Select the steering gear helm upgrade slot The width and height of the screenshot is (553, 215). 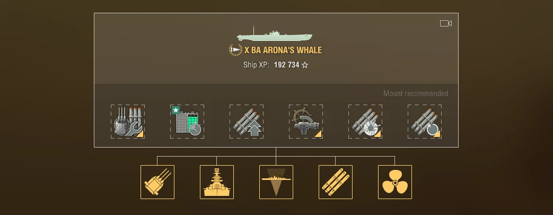(x=306, y=122)
